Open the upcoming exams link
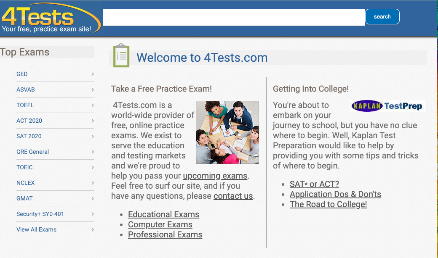Viewport: 438px width, 258px height. tap(215, 176)
